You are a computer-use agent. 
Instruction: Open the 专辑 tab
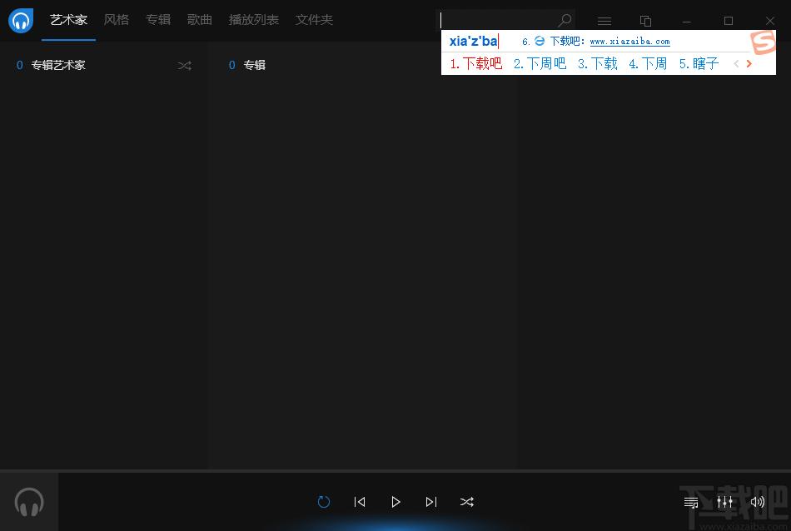(x=158, y=20)
